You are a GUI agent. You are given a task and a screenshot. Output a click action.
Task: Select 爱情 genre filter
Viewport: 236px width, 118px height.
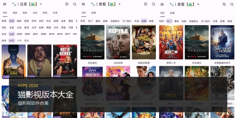[x=26, y=21]
